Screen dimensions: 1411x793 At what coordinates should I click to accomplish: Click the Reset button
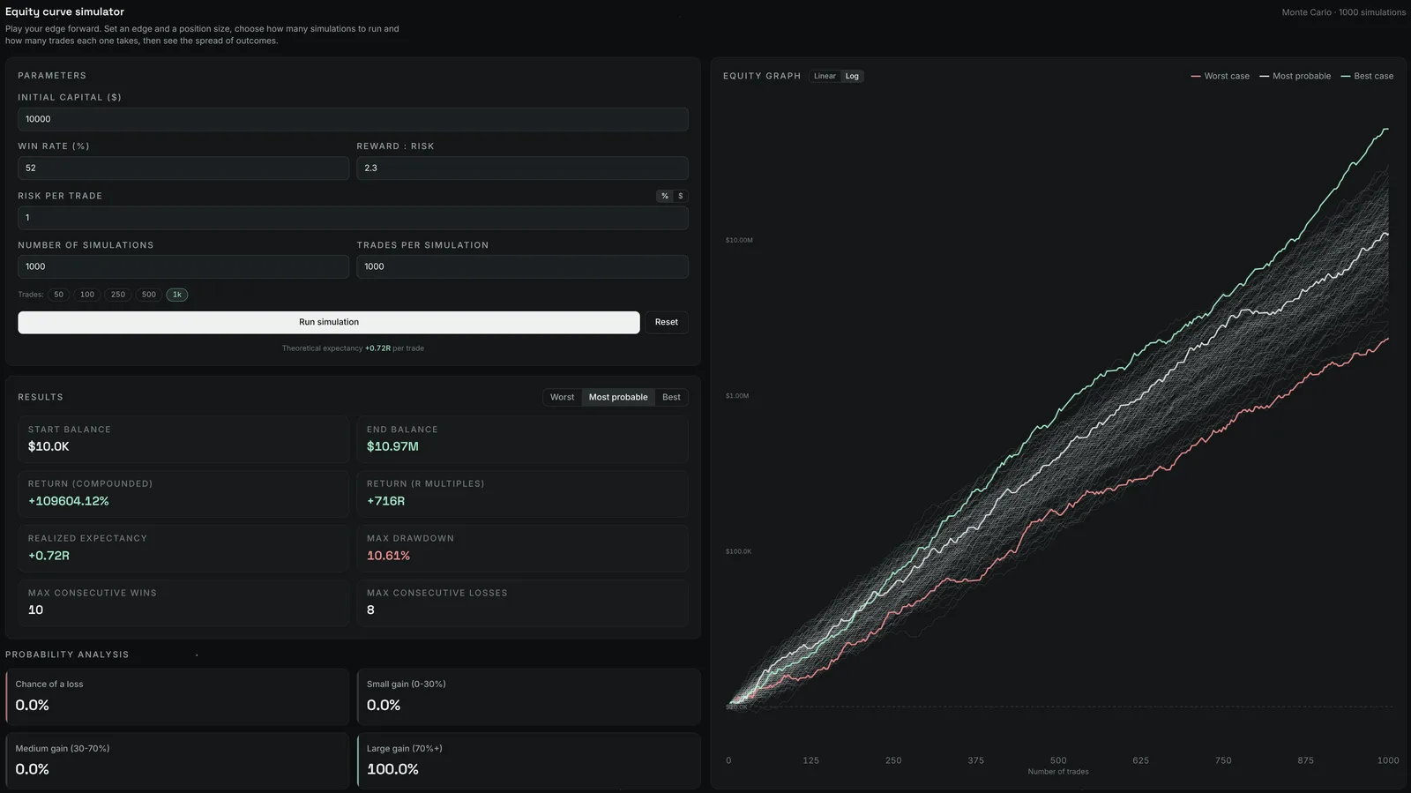[667, 322]
